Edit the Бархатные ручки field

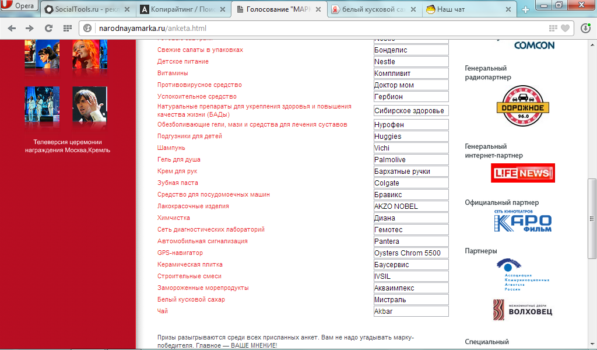[x=411, y=171]
